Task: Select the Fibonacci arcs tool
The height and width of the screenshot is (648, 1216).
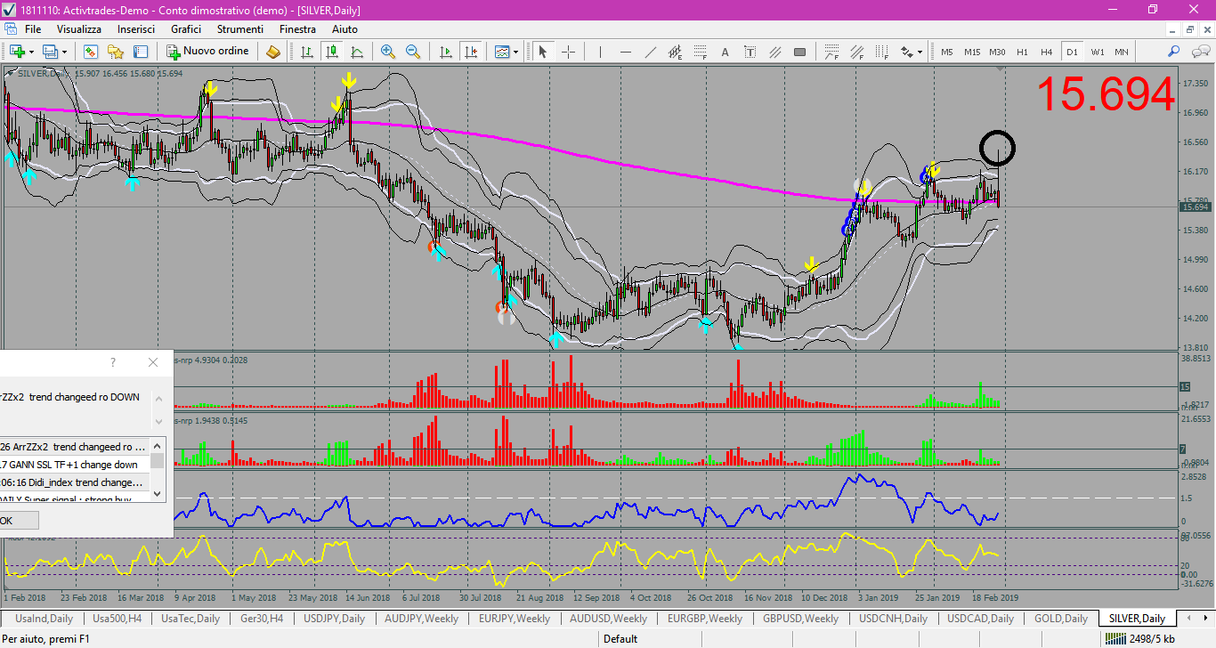Action: click(x=832, y=52)
